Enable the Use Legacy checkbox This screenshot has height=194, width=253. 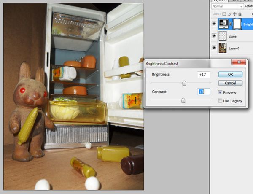click(220, 101)
